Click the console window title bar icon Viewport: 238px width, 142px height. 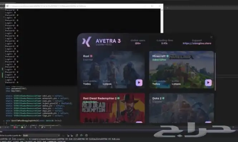[x=8, y=6]
